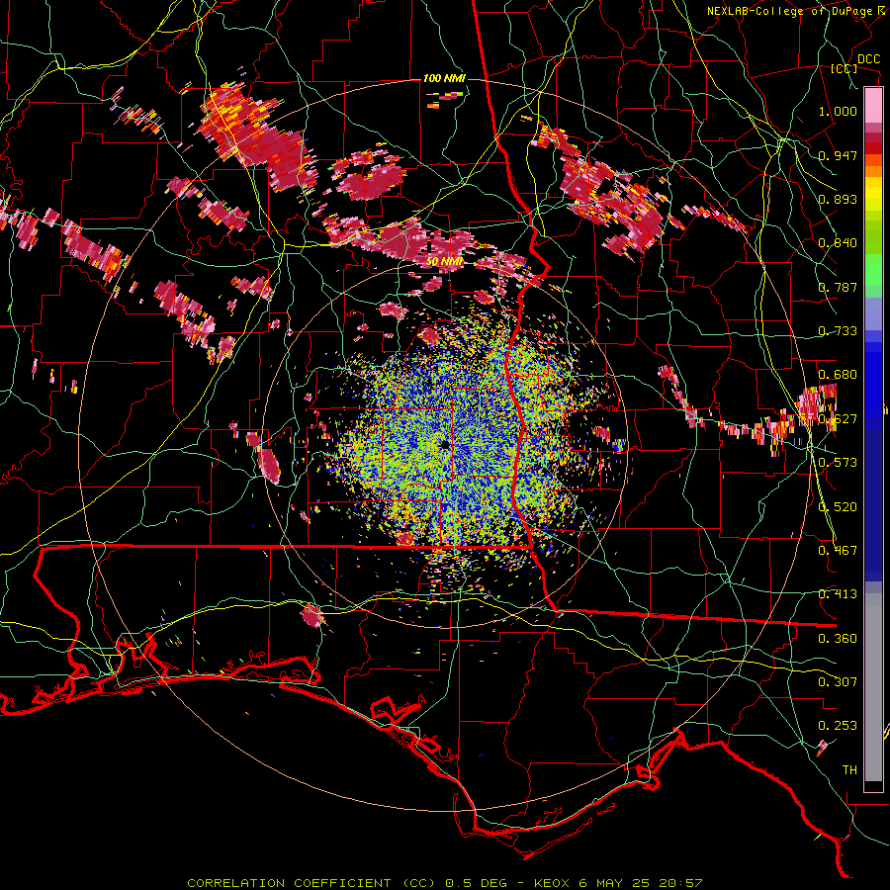
Task: Click the 0.360 color scale label
Action: [838, 639]
